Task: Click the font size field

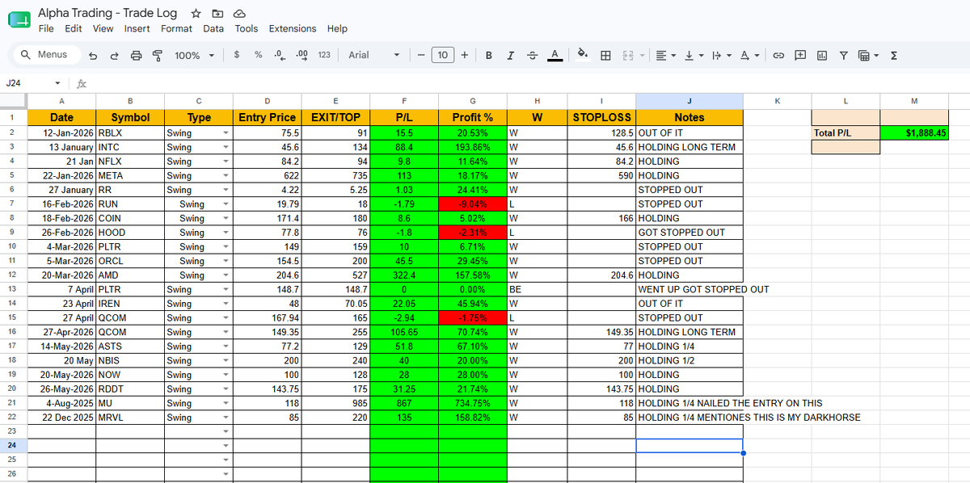Action: [443, 55]
